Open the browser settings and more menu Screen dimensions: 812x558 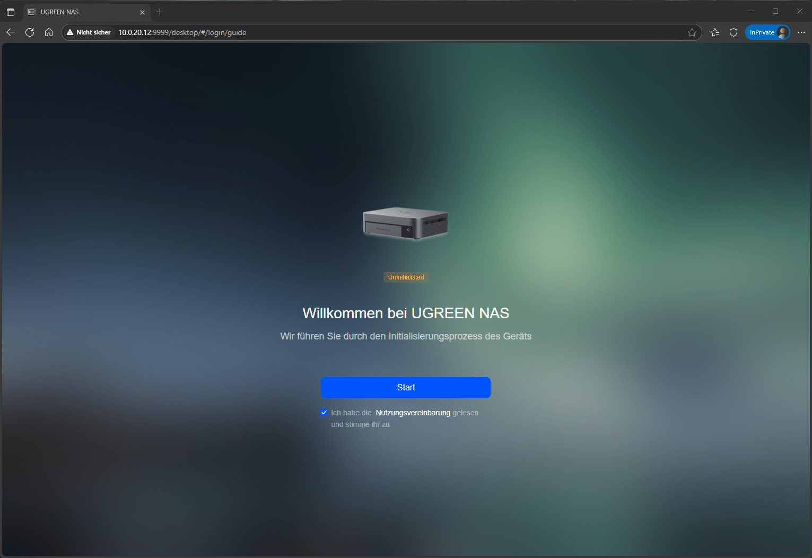coord(801,32)
